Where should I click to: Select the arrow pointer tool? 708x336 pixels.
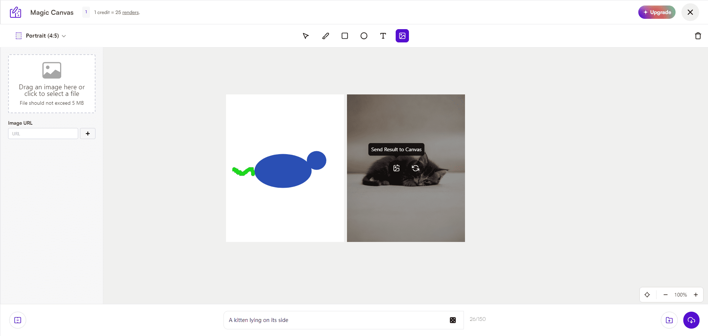(306, 36)
